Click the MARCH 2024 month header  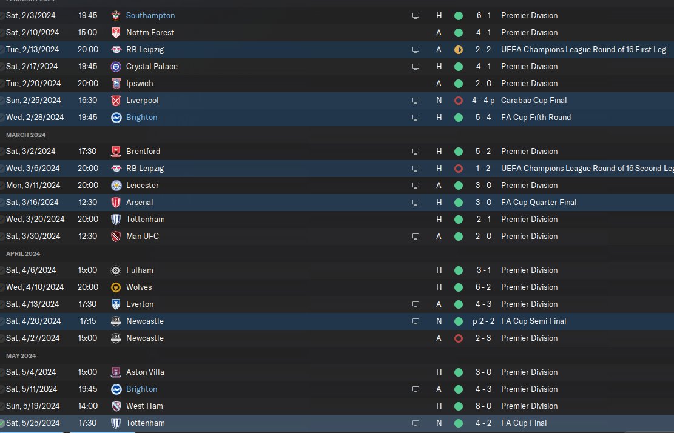click(x=26, y=135)
